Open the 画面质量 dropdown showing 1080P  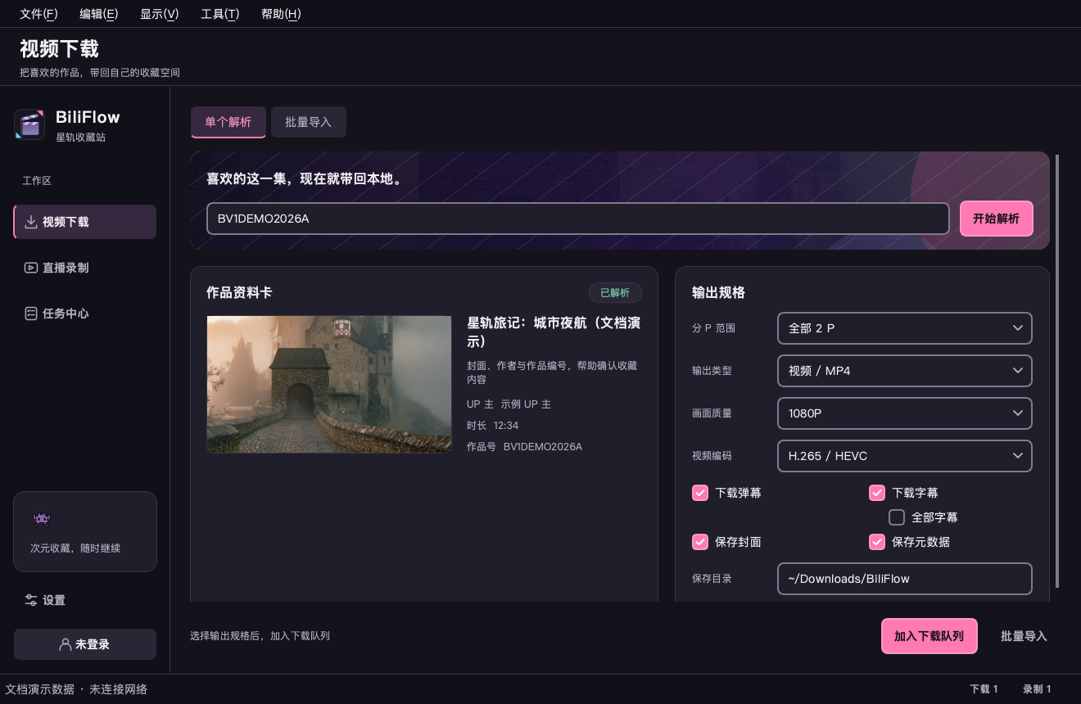click(905, 413)
